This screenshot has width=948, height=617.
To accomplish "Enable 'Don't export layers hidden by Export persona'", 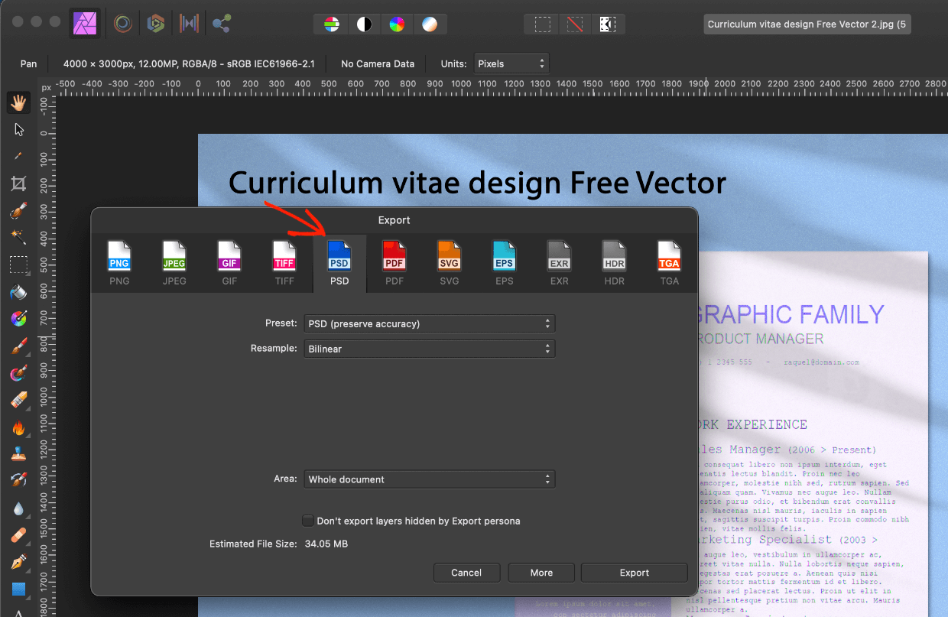I will pos(307,520).
